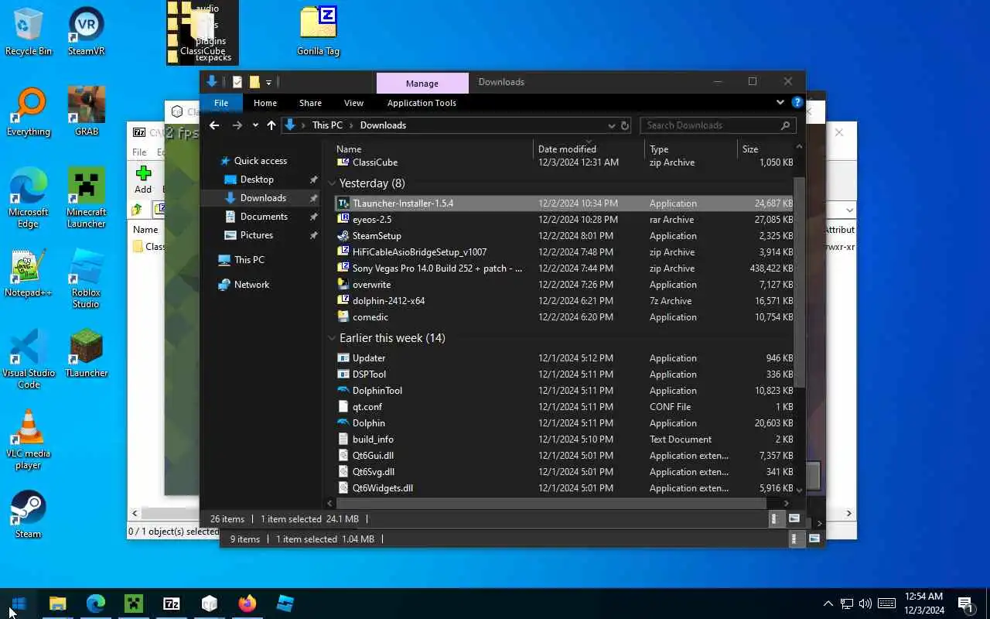This screenshot has height=619, width=990.
Task: Click in the Search Downloads field
Action: tap(718, 125)
